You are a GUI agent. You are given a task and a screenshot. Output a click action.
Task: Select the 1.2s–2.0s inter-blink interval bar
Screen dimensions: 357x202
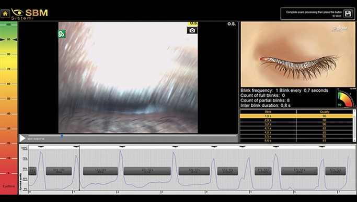click(x=100, y=171)
